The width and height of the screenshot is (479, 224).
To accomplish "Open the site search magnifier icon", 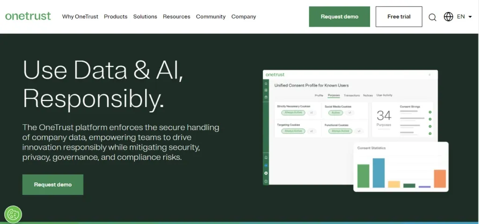I will pyautogui.click(x=432, y=17).
